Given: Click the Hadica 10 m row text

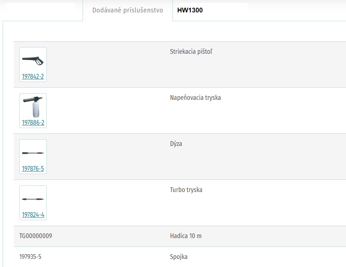Looking at the screenshot, I should (186, 236).
